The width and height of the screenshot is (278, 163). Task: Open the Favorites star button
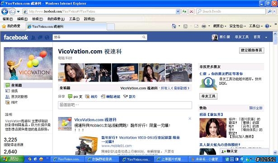point(11,26)
